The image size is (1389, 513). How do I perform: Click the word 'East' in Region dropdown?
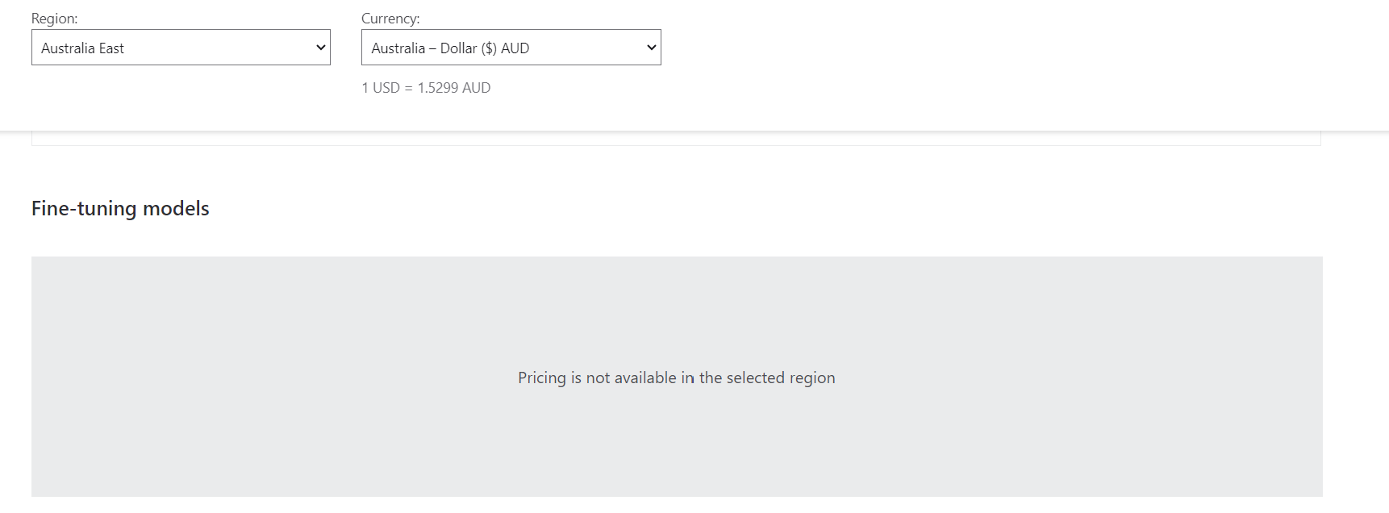coord(111,48)
